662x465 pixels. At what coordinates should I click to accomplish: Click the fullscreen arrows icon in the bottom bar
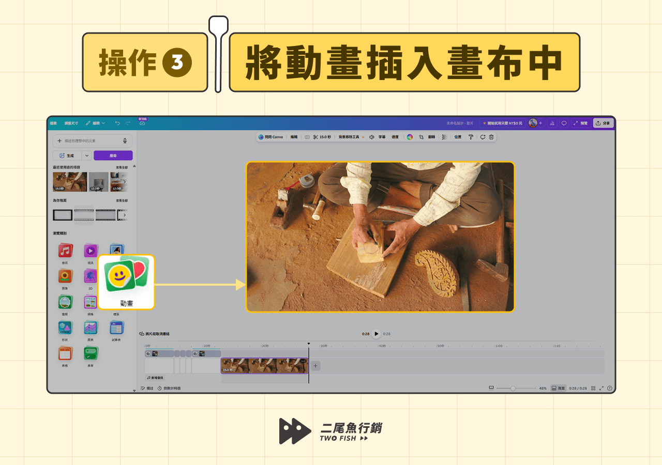(601, 388)
